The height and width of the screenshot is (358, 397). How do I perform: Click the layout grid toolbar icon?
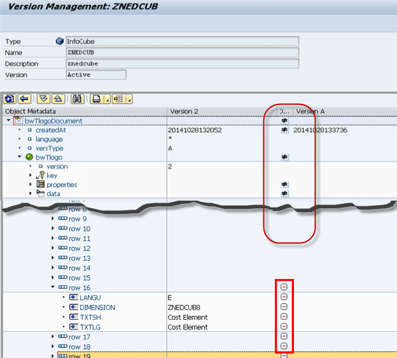coord(120,99)
